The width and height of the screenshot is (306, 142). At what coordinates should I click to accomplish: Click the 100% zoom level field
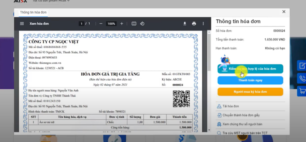coord(111,24)
